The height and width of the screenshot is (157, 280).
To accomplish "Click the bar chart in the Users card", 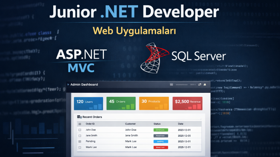I will (x=94, y=107).
